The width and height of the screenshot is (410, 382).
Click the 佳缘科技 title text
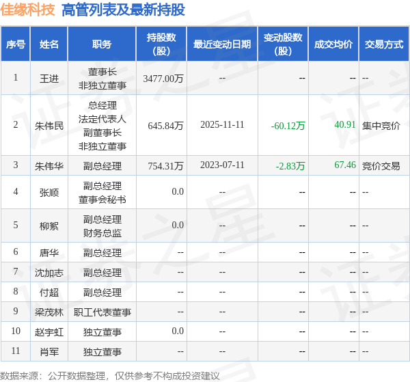pos(28,10)
